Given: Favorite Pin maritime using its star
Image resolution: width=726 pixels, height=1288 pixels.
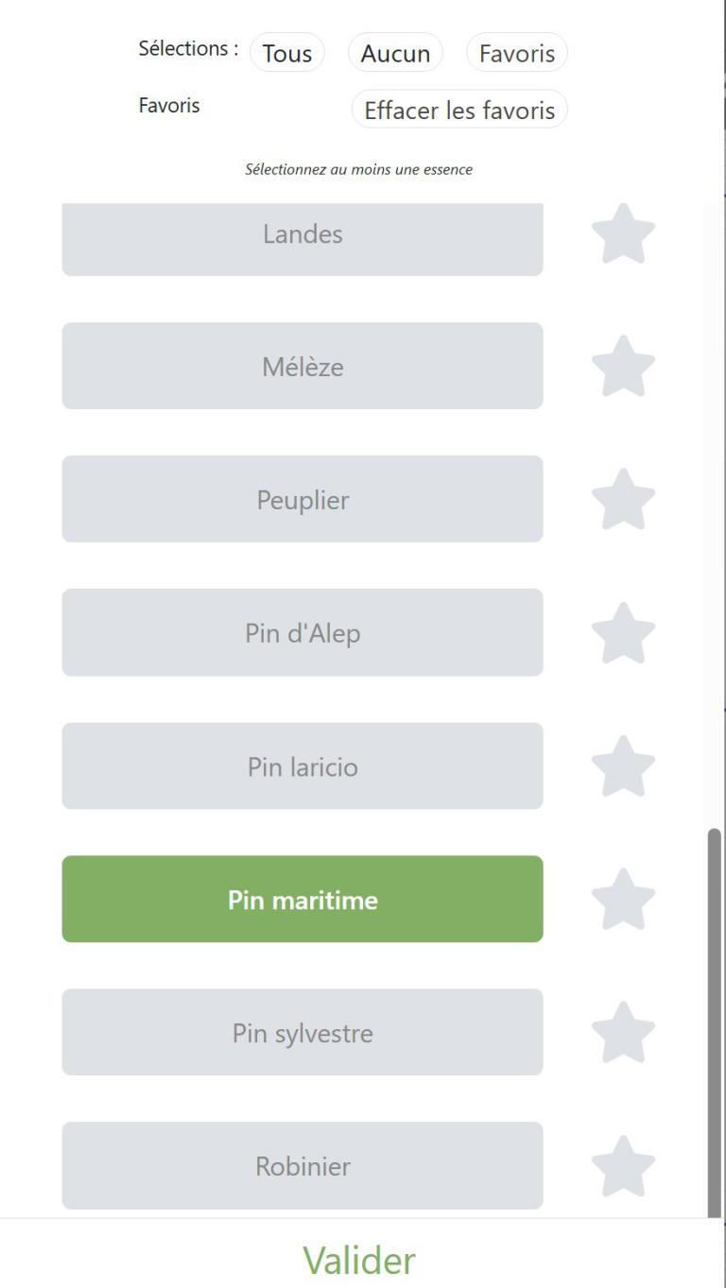Looking at the screenshot, I should coord(623,899).
